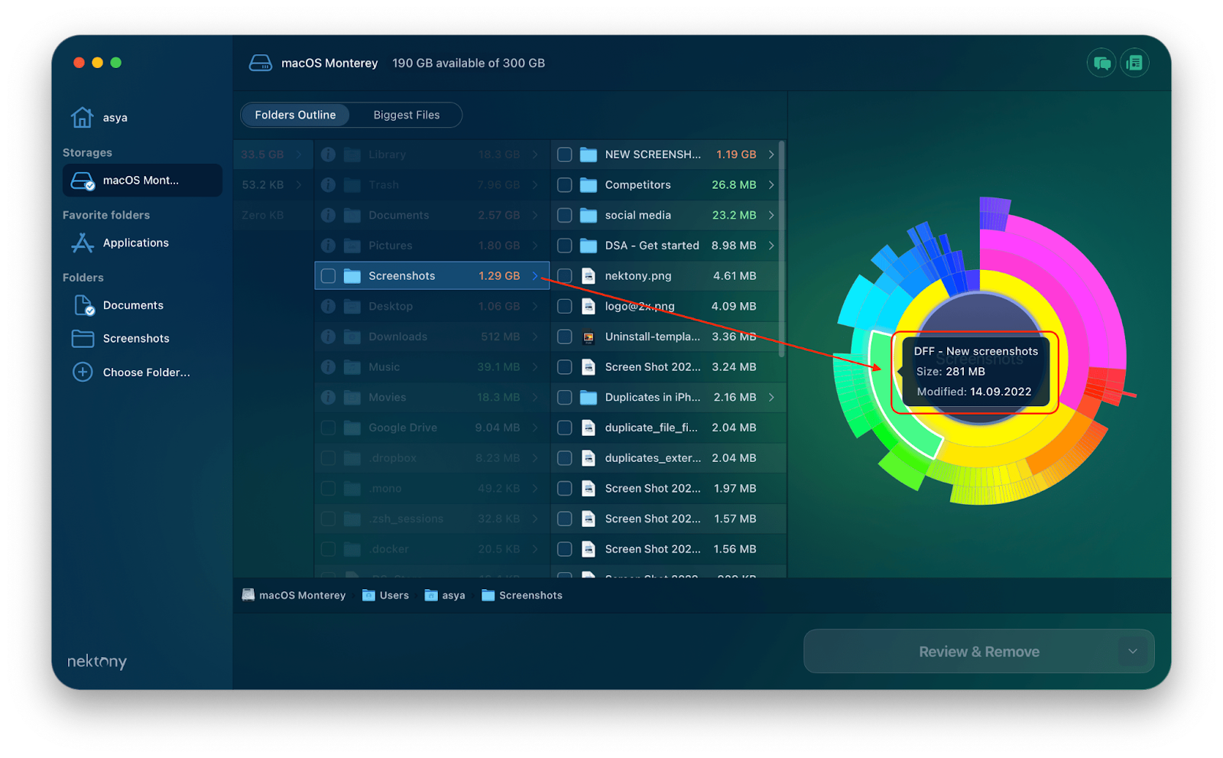The width and height of the screenshot is (1223, 758).
Task: Switch to Folders Outline tab
Action: [x=295, y=115]
